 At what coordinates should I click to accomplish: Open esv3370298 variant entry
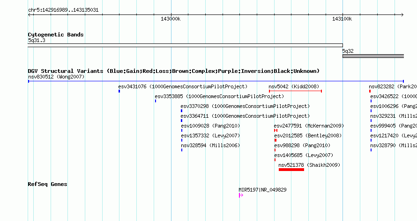(x=245, y=107)
